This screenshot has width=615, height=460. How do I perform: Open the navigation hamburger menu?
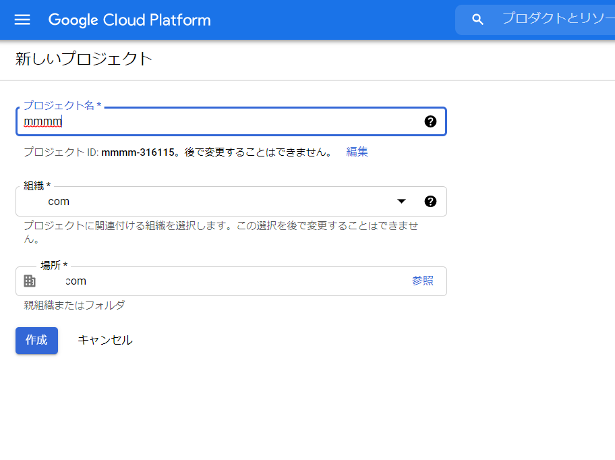tap(22, 20)
